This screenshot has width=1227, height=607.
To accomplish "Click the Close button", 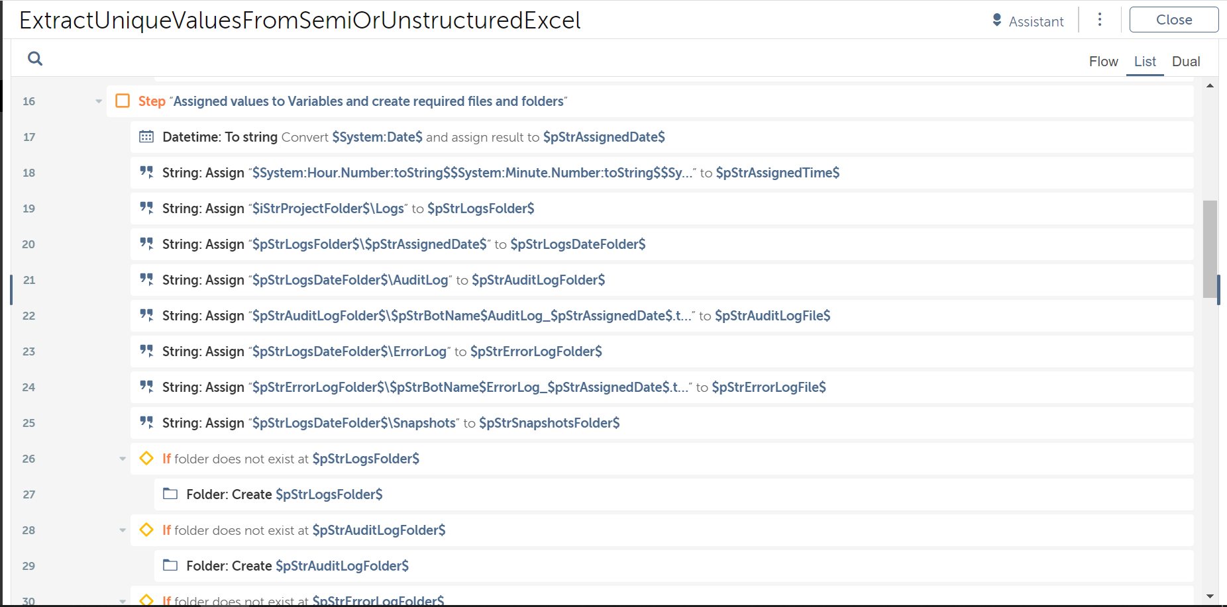I will click(x=1173, y=20).
